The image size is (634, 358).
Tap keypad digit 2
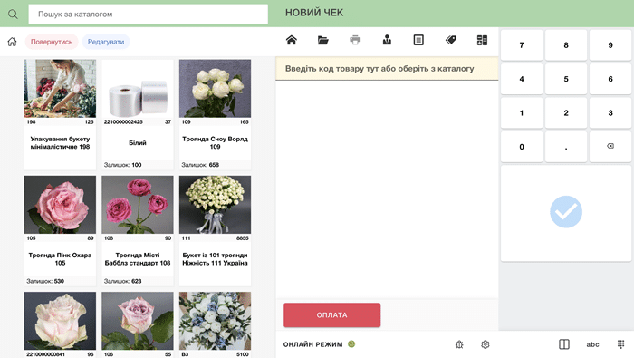click(x=566, y=113)
